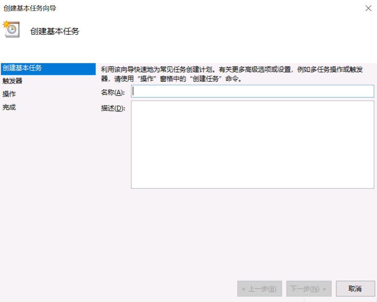Close the 创建基本任务向导 window
377x302 pixels.
[368, 8]
